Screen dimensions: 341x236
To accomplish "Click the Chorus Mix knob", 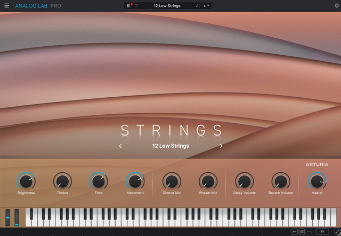I will tap(172, 181).
